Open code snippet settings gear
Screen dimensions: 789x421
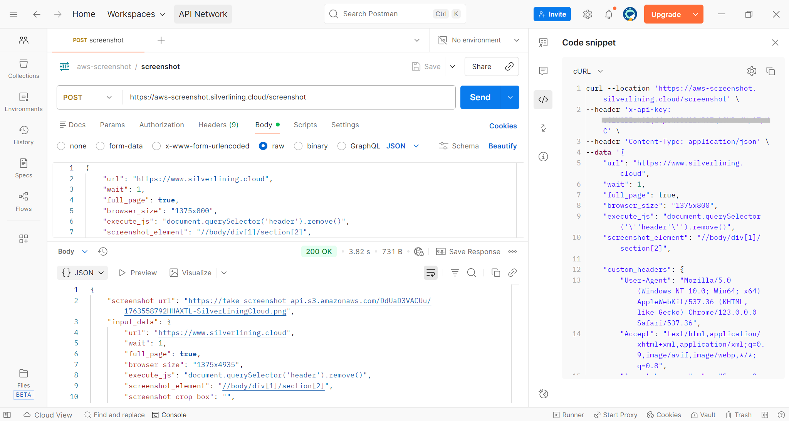click(x=752, y=71)
